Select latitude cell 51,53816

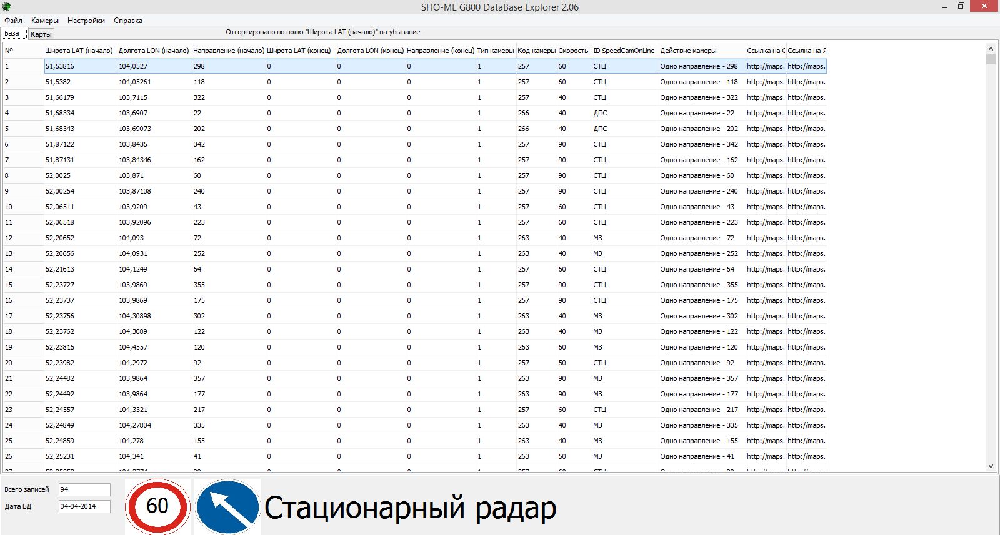click(x=81, y=66)
